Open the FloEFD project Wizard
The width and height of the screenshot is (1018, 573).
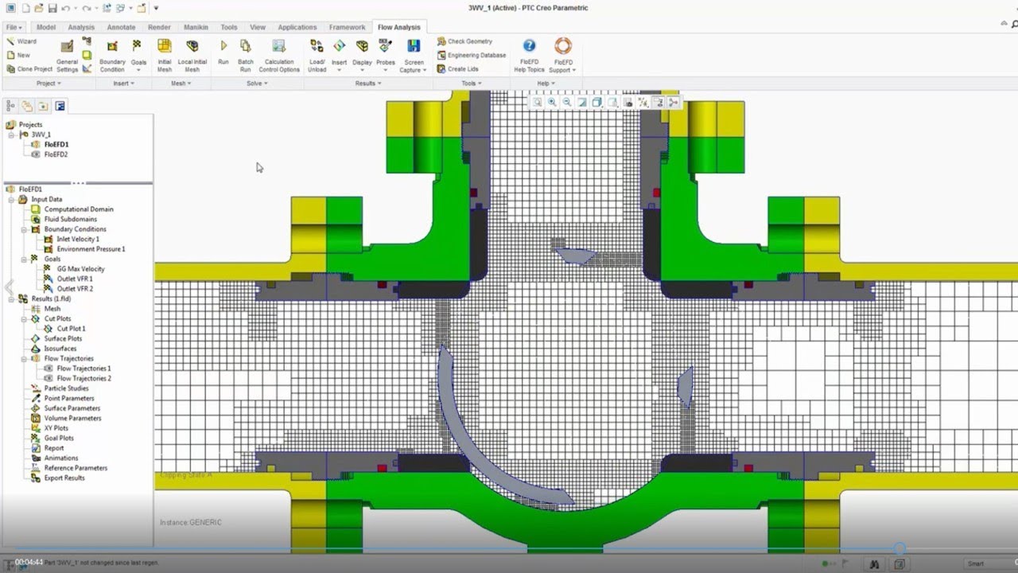tap(21, 41)
